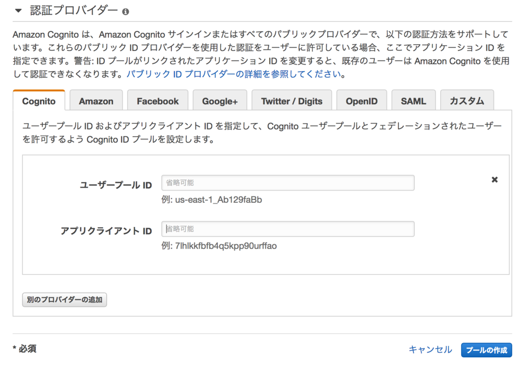Collapse the 認証プロバイダー section arrow
521x370 pixels.
click(x=18, y=11)
